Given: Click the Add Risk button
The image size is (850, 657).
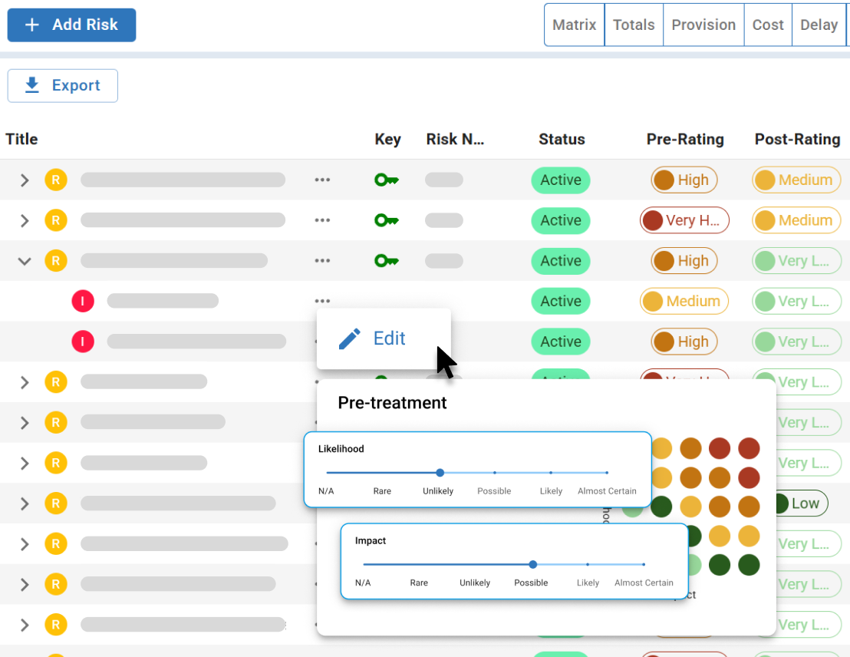Looking at the screenshot, I should click(x=71, y=25).
